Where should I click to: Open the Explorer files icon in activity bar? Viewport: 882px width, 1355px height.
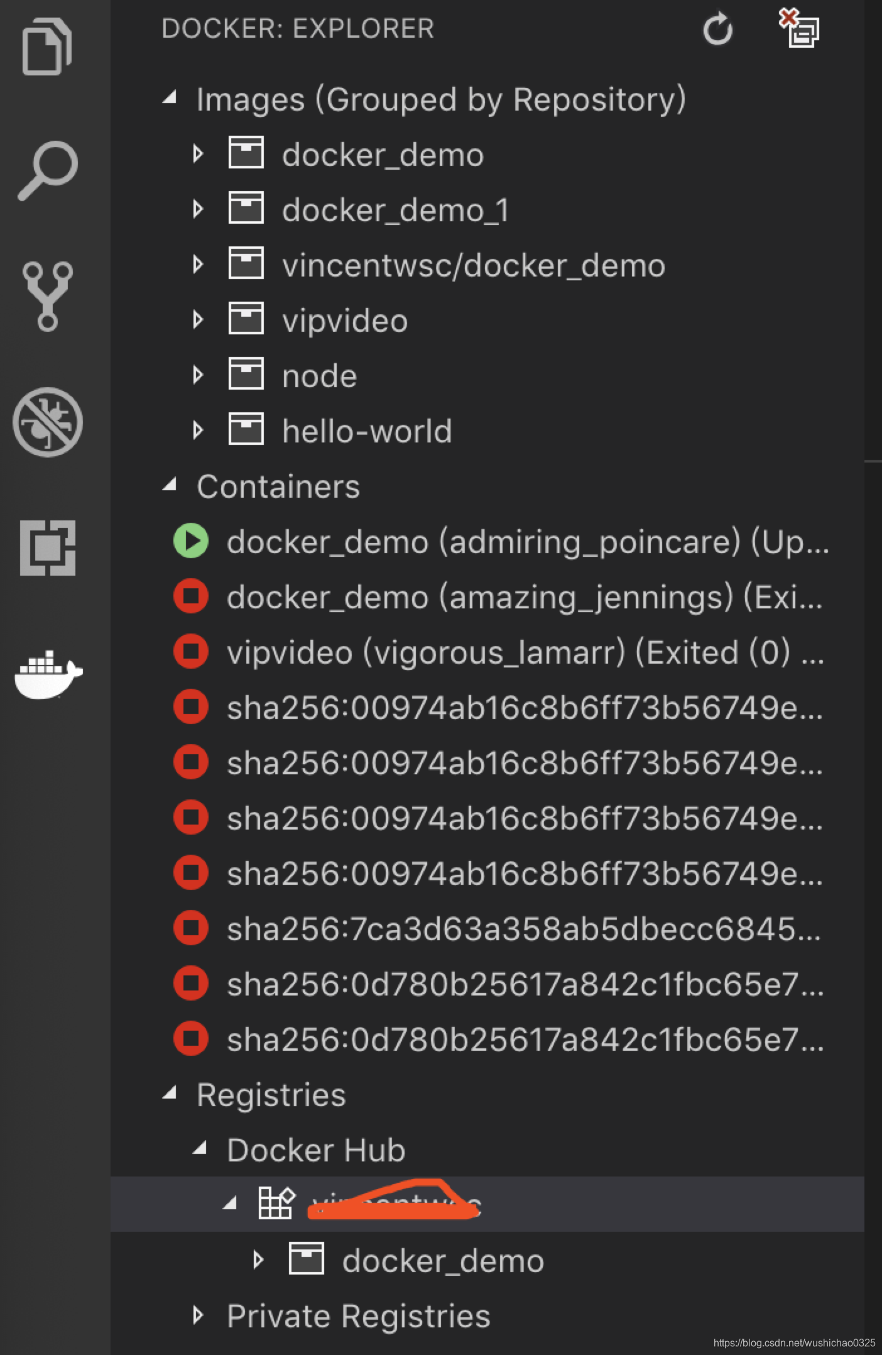[x=47, y=46]
